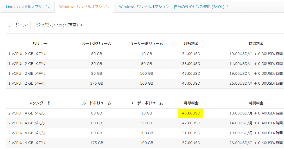Click the highlighted 45.00USD monthly price
The image size is (284, 149).
(191, 113)
